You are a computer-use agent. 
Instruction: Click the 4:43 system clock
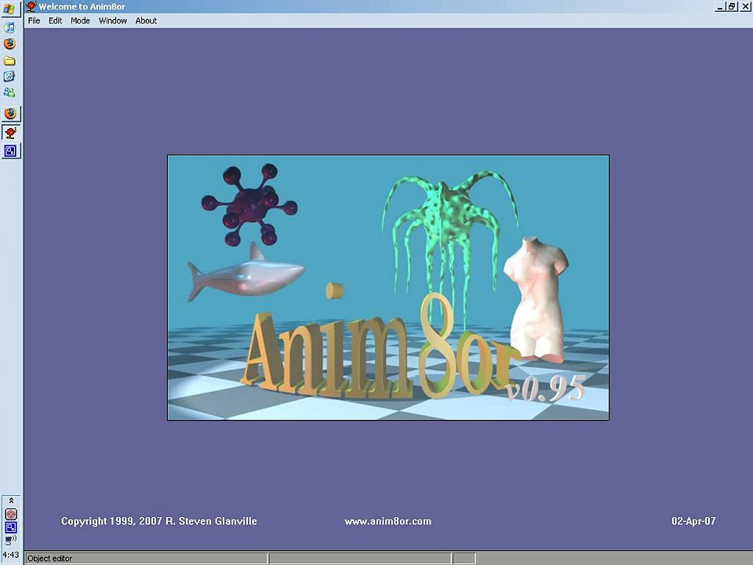(10, 555)
